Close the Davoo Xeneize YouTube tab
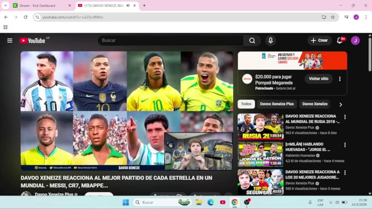The width and height of the screenshot is (372, 209). [135, 6]
